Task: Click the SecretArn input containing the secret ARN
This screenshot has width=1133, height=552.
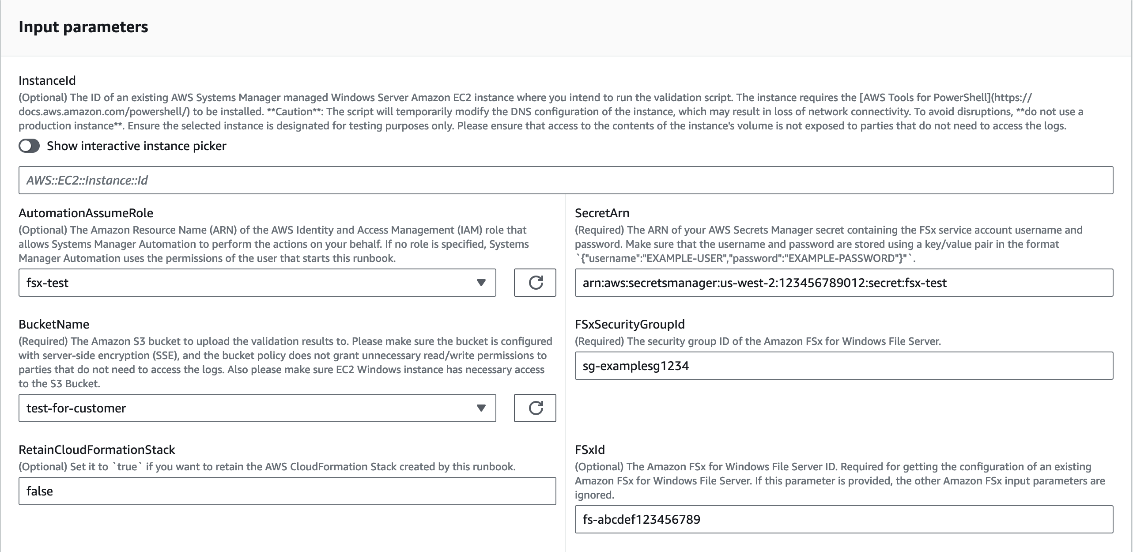Action: pyautogui.click(x=844, y=283)
